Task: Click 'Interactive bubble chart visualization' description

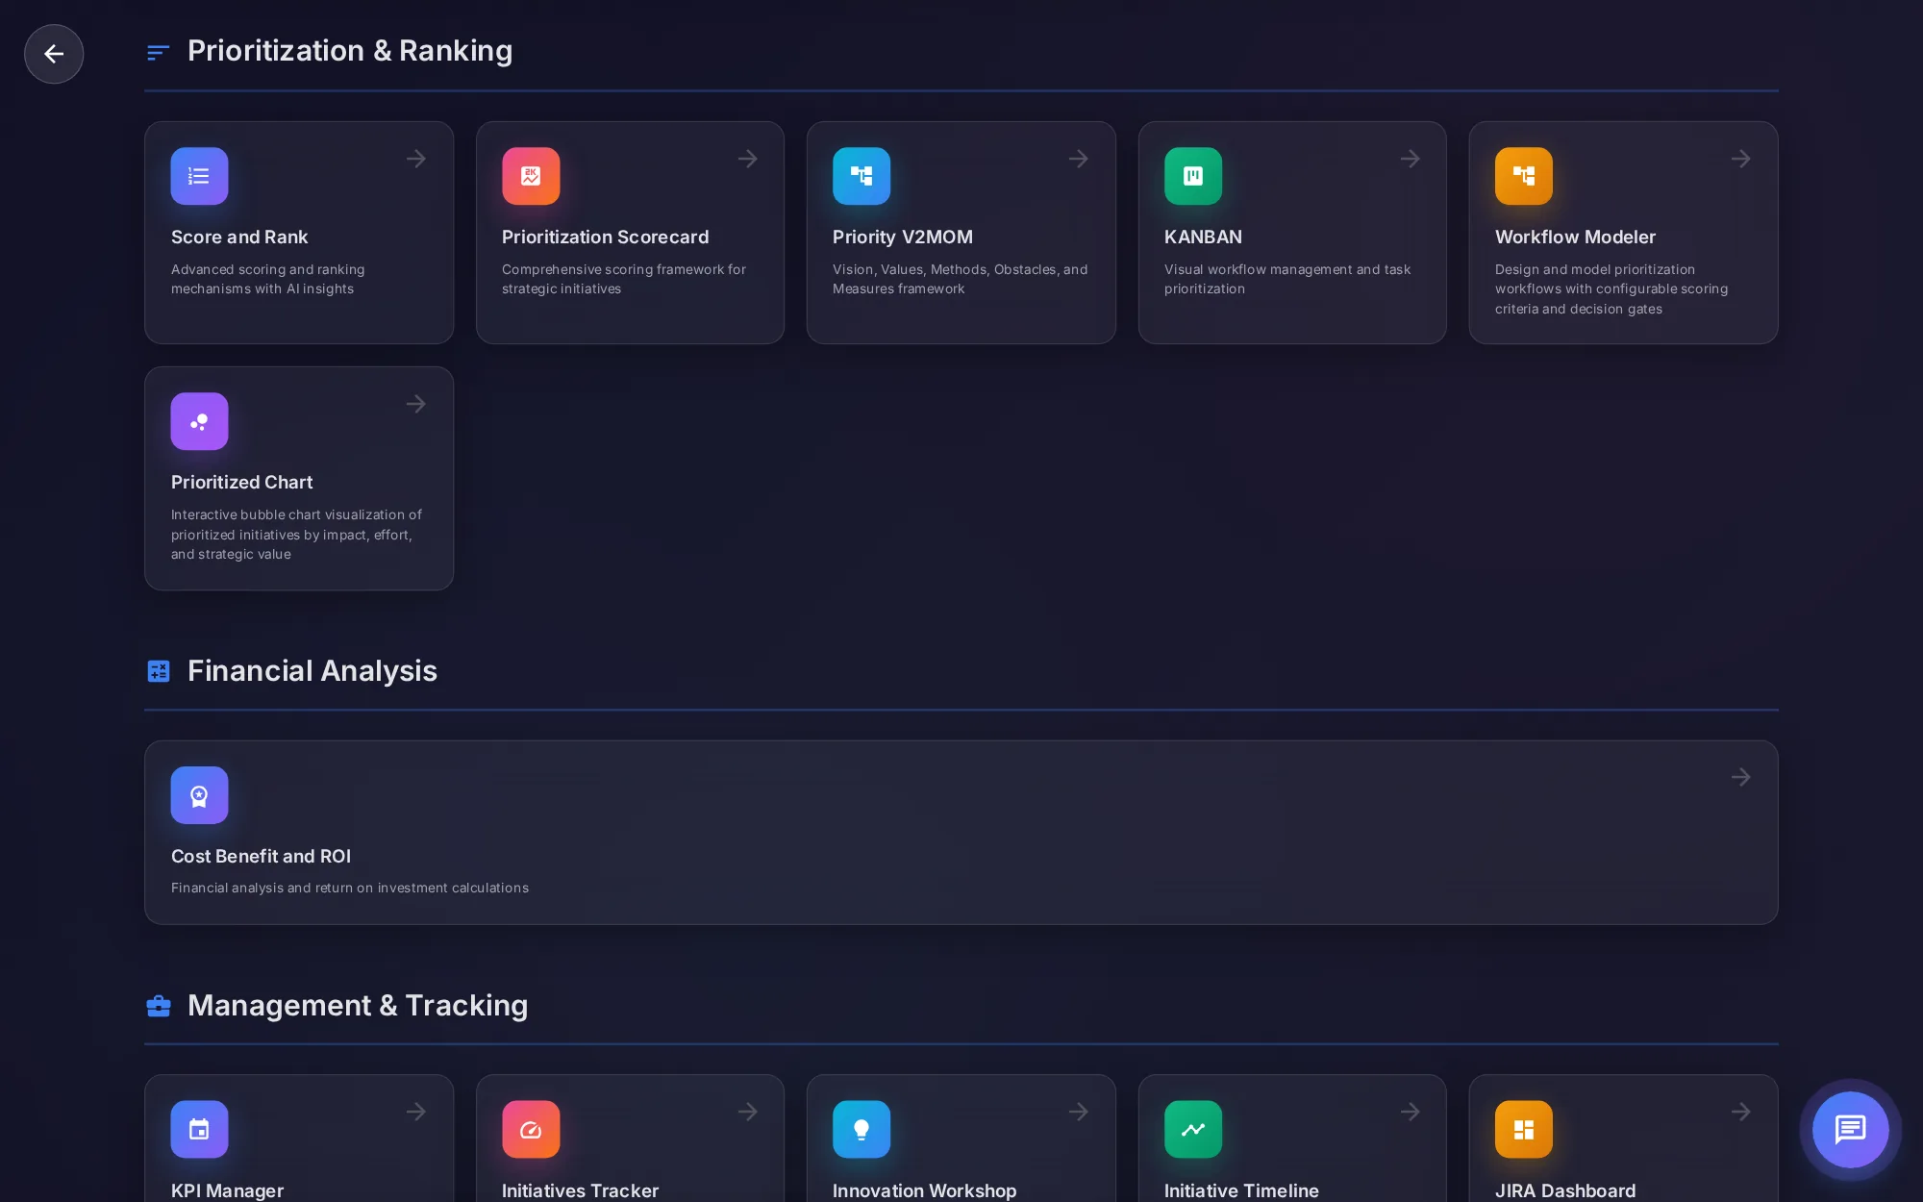Action: [296, 535]
